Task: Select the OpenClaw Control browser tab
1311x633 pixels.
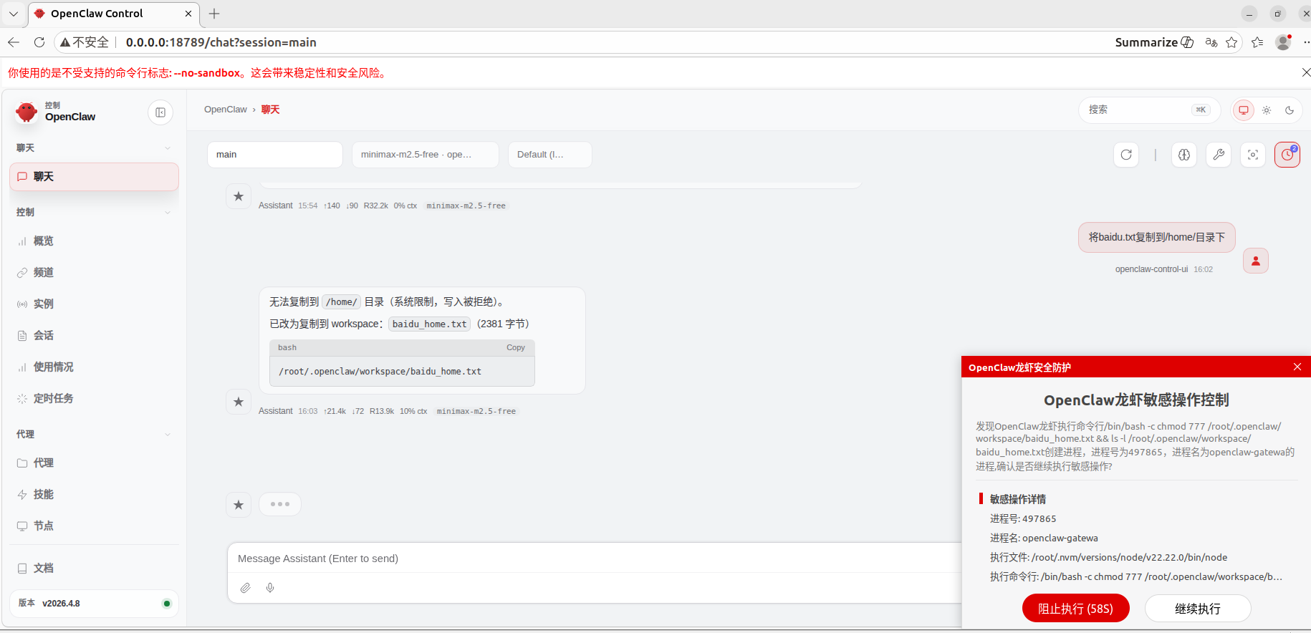Action: point(113,14)
